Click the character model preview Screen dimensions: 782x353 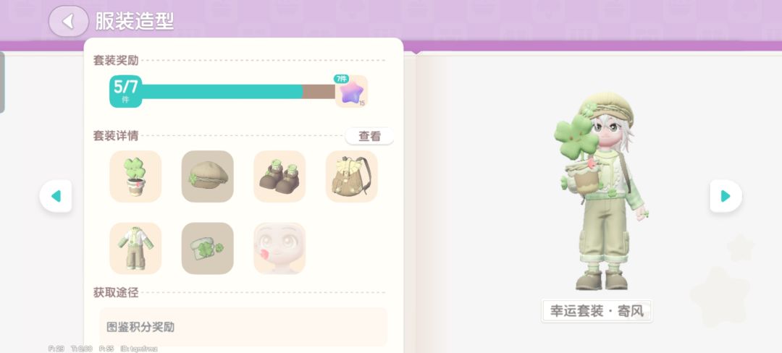601,191
